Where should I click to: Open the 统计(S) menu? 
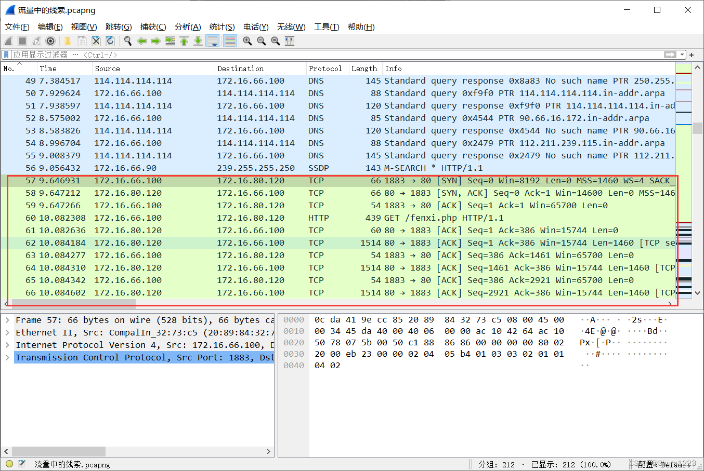click(222, 26)
